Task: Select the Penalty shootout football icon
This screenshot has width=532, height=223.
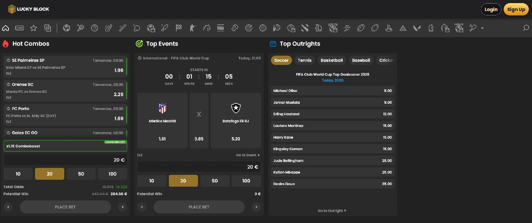Action: point(459,28)
